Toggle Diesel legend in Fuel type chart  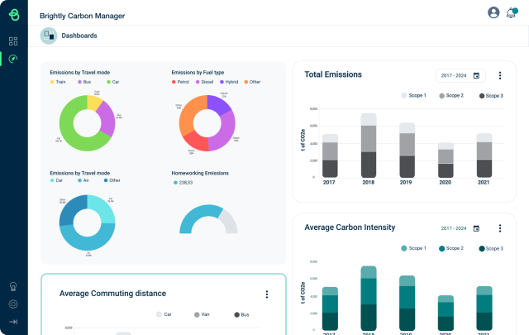coord(204,82)
